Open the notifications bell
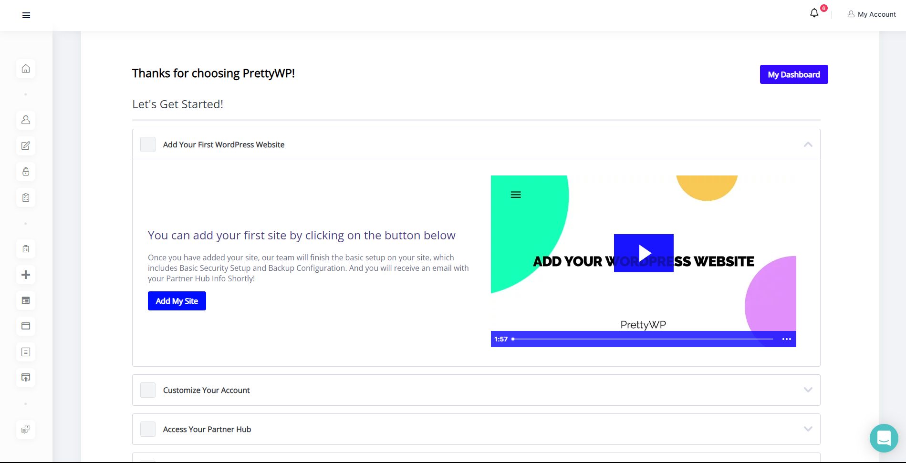The image size is (906, 463). 814,13
